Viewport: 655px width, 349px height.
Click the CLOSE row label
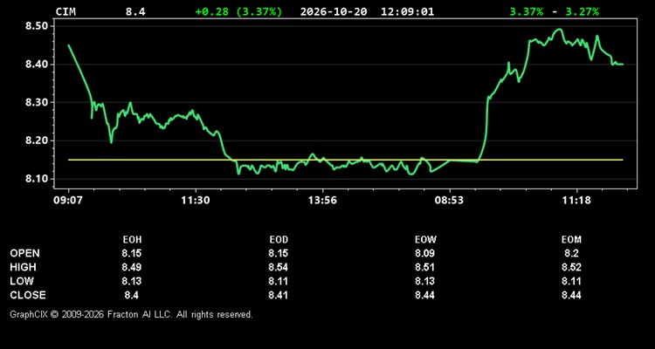tap(28, 295)
